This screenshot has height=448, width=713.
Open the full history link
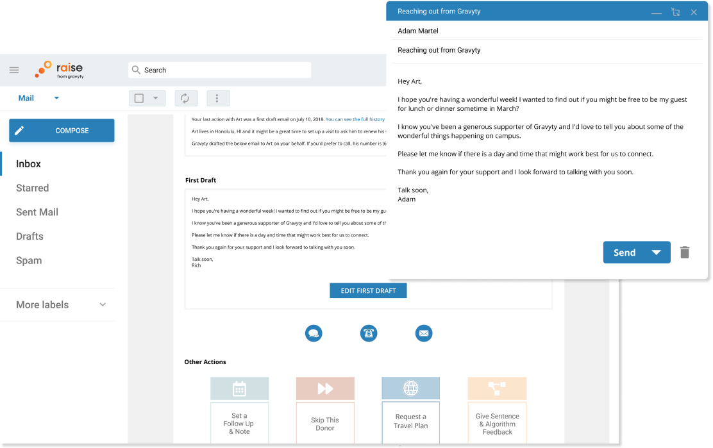(355, 119)
